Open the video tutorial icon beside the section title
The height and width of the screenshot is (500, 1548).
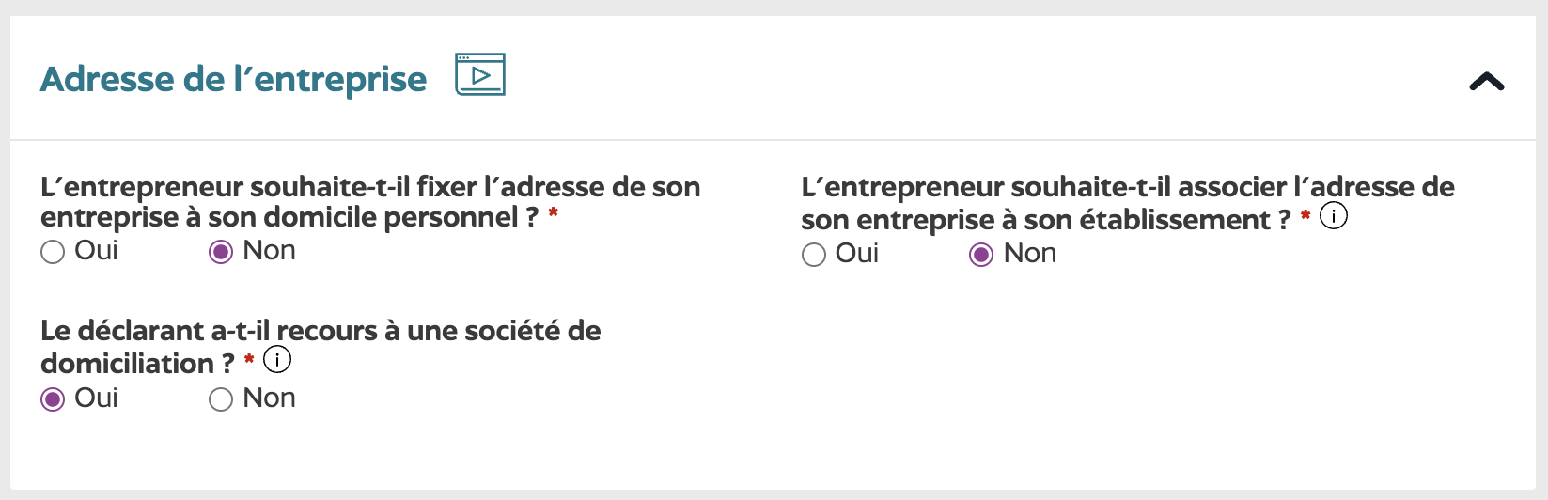point(480,74)
